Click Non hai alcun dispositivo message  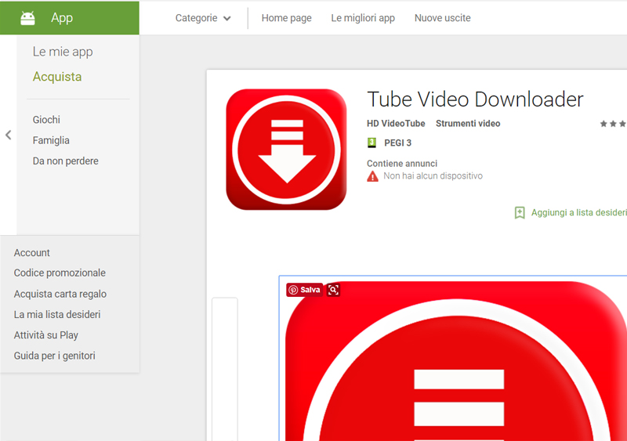[433, 176]
